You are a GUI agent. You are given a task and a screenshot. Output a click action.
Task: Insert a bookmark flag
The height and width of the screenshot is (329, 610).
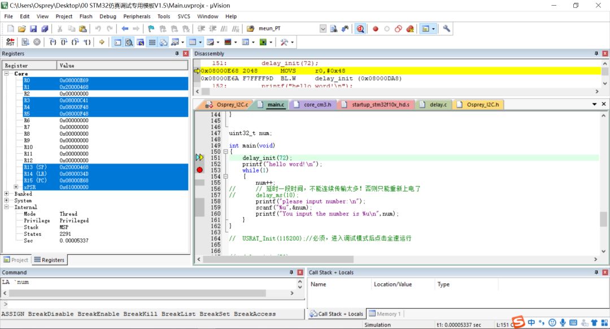click(x=151, y=28)
